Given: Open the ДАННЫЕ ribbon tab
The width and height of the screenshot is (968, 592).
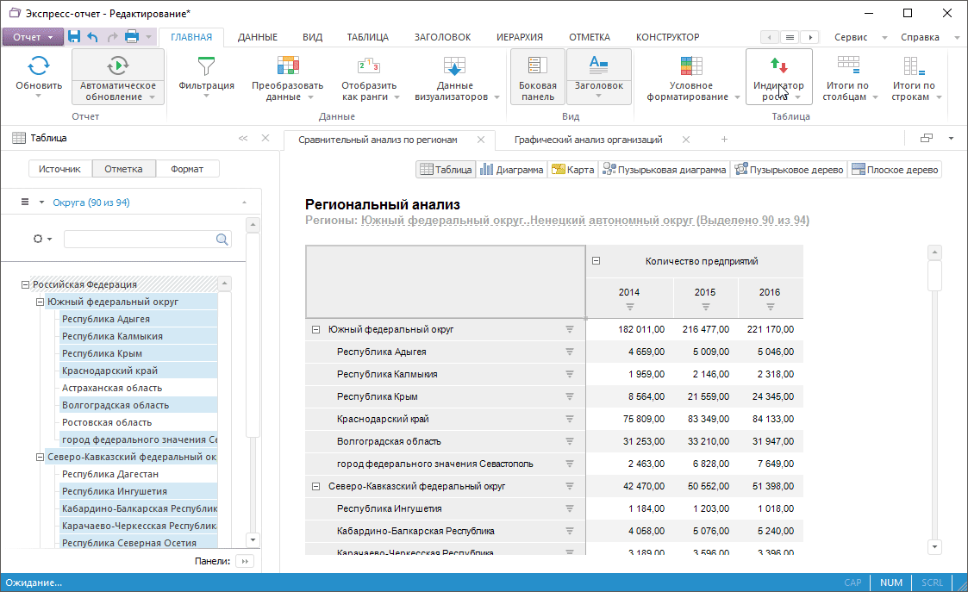Looking at the screenshot, I should [x=257, y=37].
